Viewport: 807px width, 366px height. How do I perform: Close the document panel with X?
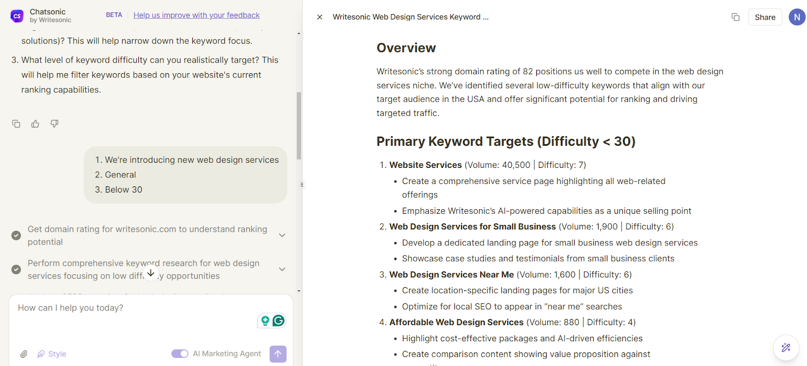point(320,17)
